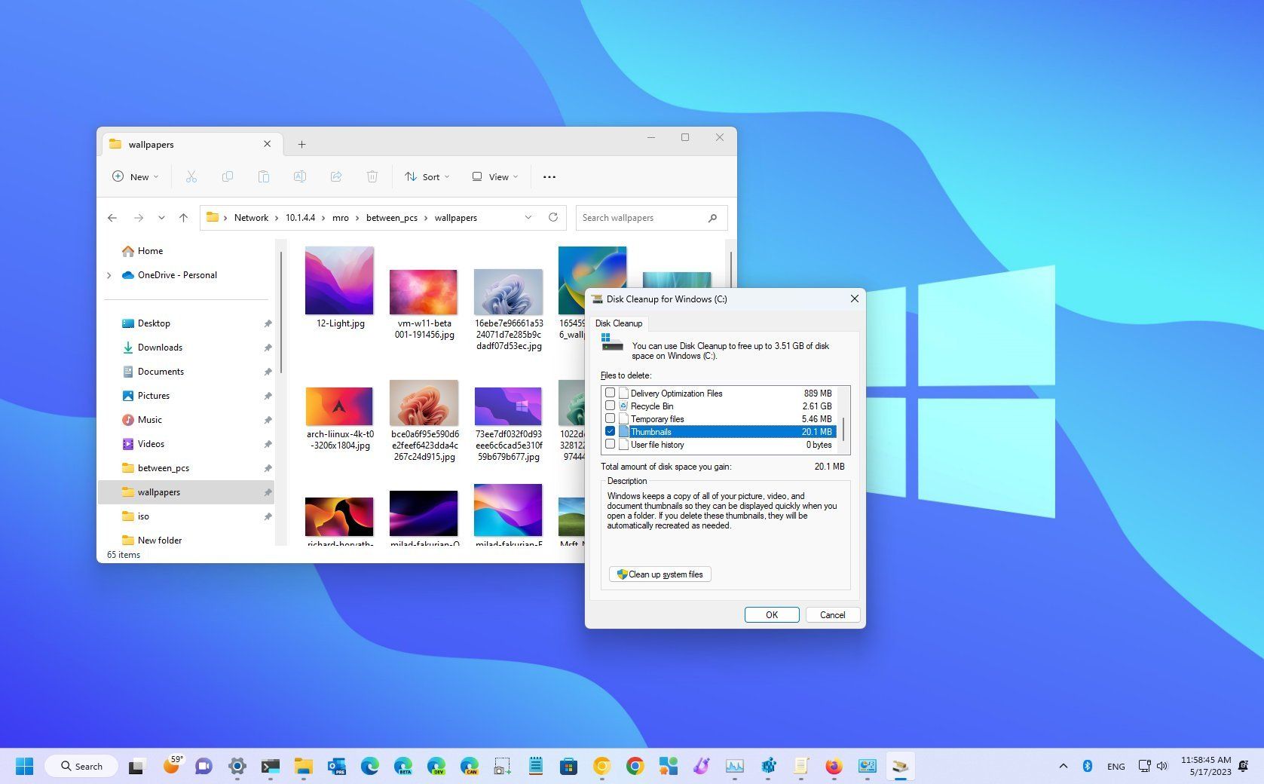The width and height of the screenshot is (1264, 784).
Task: Launch Microsoft Store from the taskbar
Action: 568,766
